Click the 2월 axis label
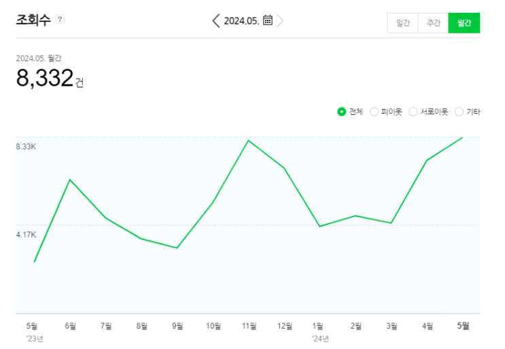505x349 pixels. coord(356,326)
